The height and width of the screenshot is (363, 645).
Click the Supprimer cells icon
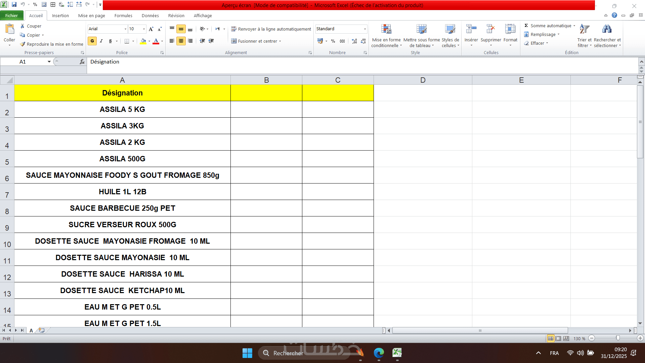(490, 30)
